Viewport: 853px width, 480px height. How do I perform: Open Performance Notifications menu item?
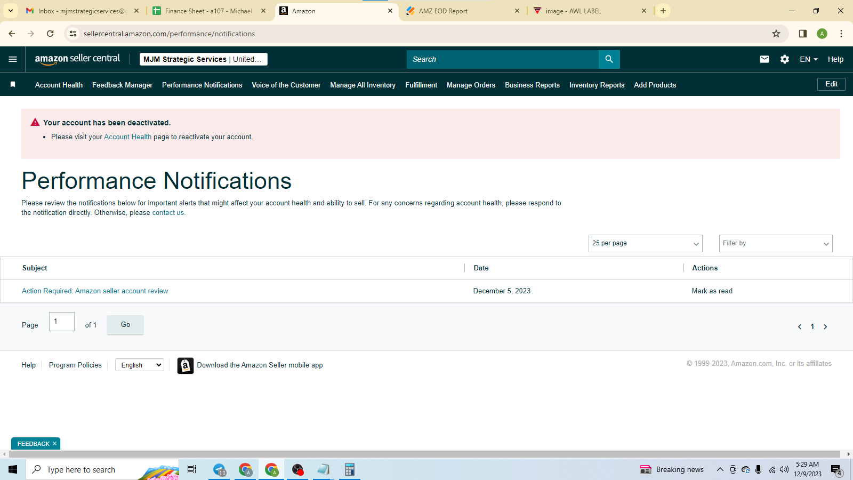coord(202,85)
